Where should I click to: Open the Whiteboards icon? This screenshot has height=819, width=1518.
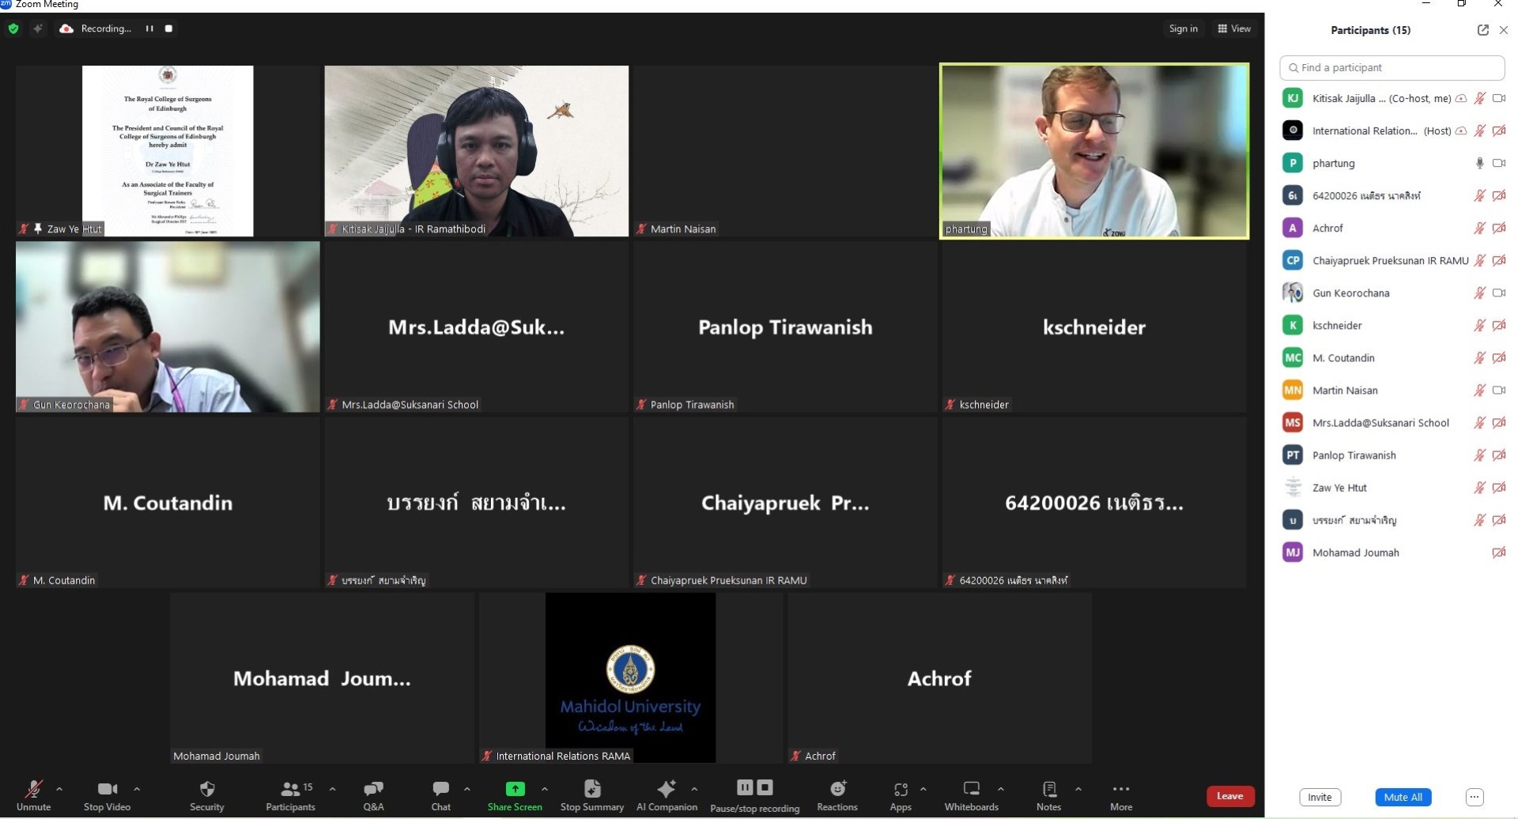coord(972,789)
